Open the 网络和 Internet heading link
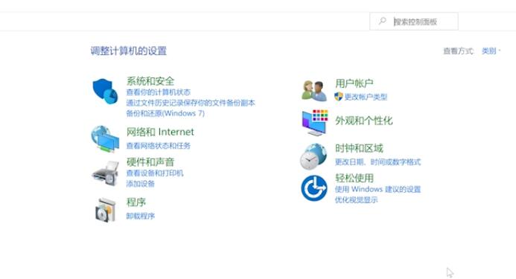The image size is (516, 279). click(x=160, y=132)
